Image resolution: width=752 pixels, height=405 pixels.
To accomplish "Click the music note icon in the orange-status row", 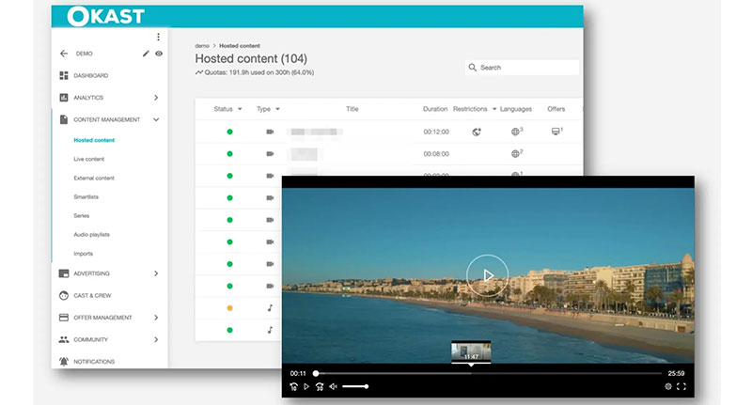I will tap(270, 308).
